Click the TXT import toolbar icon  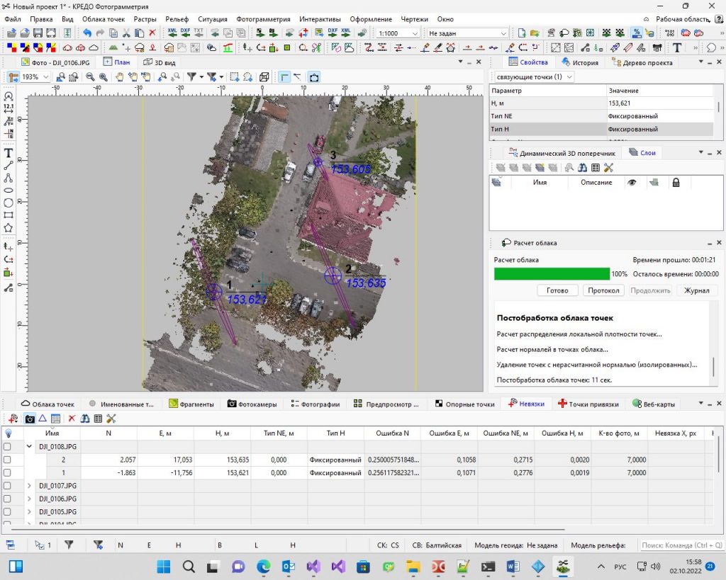pyautogui.click(x=199, y=33)
